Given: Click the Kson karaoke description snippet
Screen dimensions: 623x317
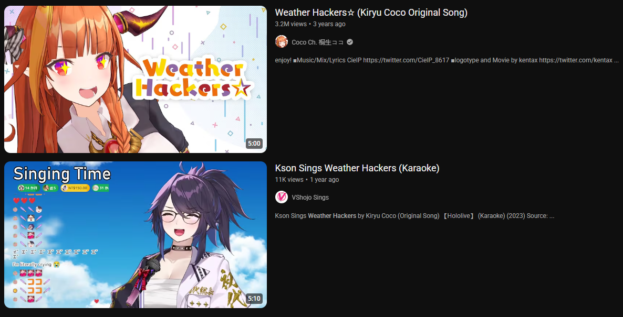Looking at the screenshot, I should pos(414,216).
